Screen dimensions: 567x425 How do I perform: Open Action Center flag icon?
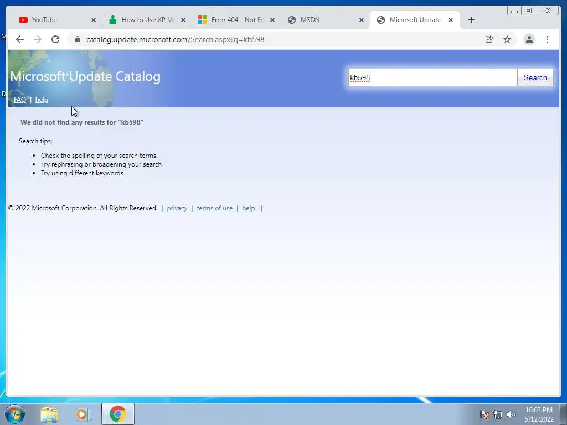(x=484, y=414)
